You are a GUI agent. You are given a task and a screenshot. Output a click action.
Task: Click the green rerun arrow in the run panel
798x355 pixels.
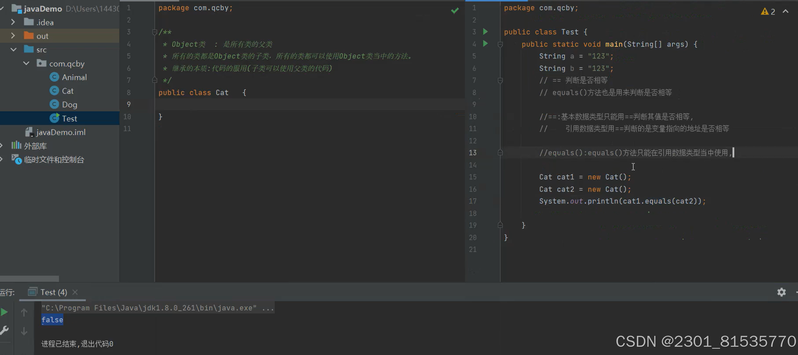click(4, 311)
